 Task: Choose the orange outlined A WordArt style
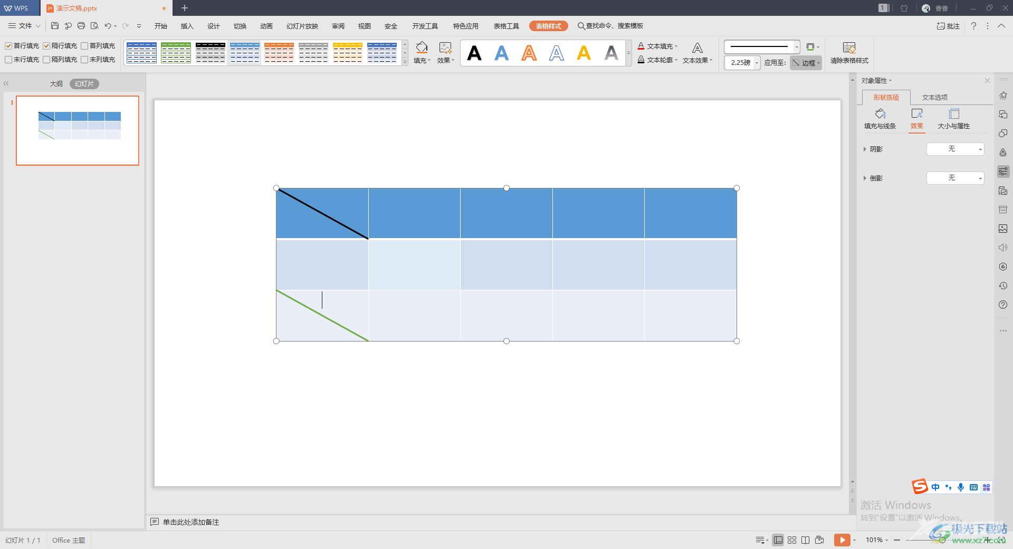[x=529, y=53]
